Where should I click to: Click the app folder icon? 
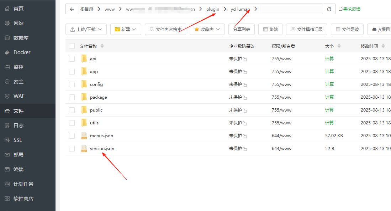pos(84,71)
